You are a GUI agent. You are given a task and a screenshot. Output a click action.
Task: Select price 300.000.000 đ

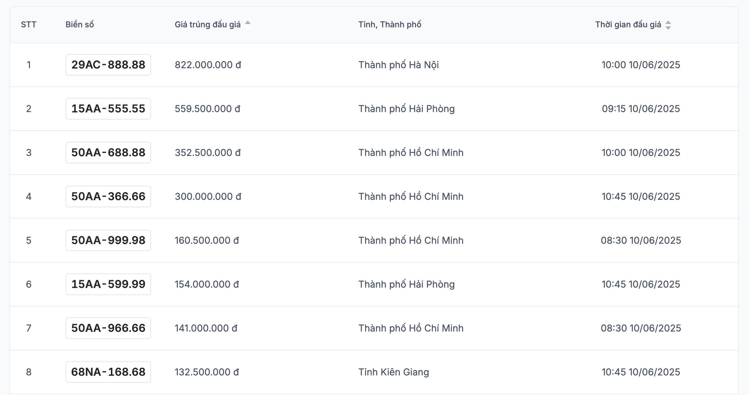click(208, 196)
